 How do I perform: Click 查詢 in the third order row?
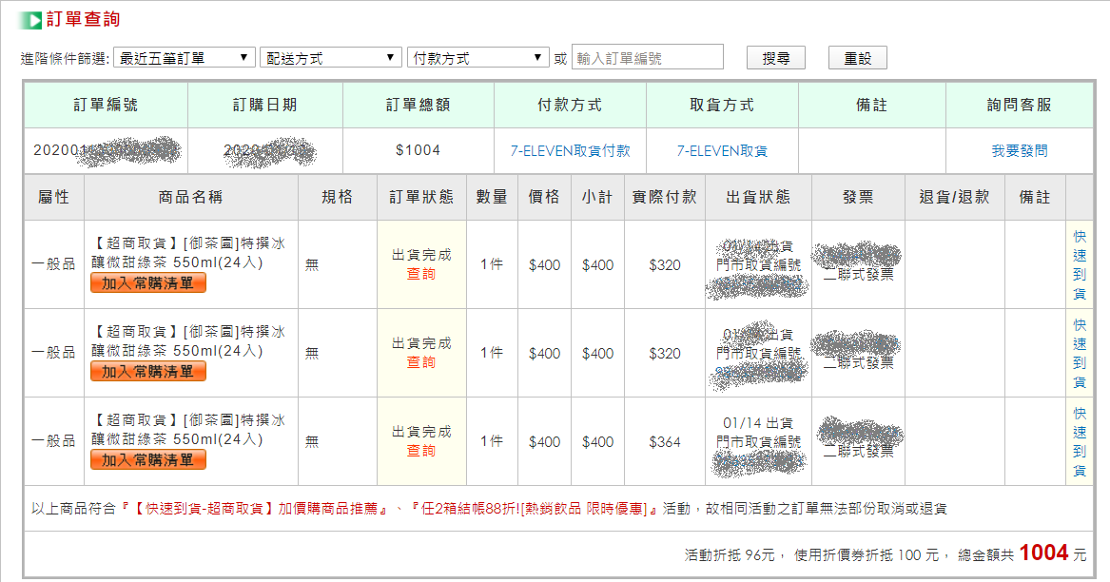point(421,451)
